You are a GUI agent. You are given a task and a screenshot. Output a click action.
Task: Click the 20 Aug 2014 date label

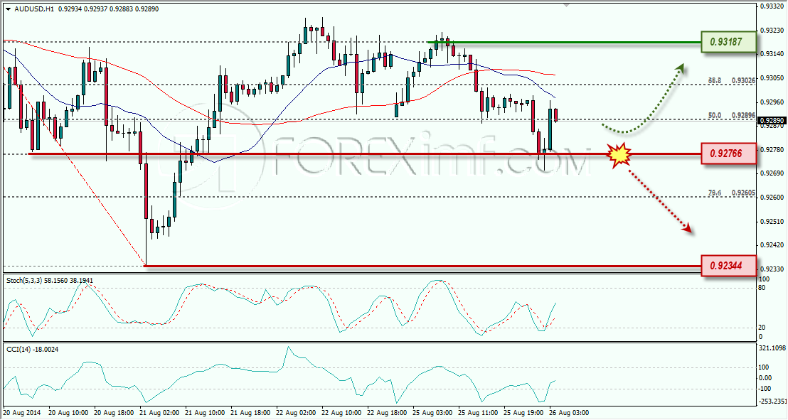click(23, 412)
